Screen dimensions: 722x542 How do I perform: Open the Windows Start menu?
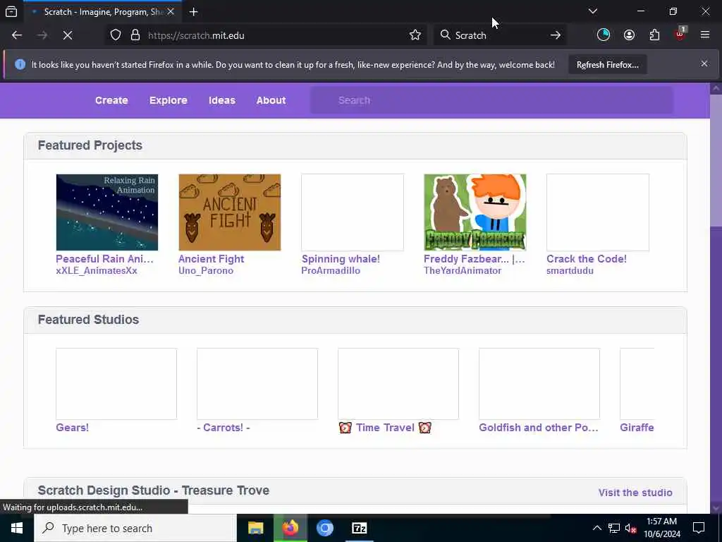(17, 528)
